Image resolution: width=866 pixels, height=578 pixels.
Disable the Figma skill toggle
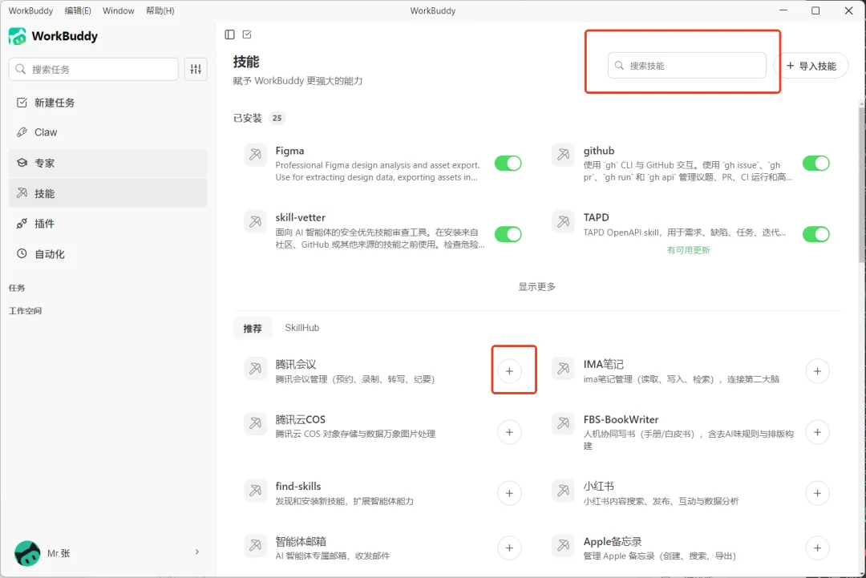point(508,164)
